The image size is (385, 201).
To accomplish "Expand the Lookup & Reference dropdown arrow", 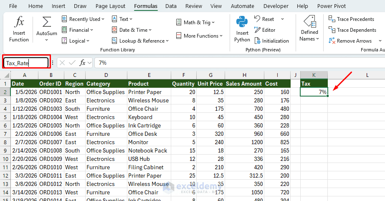I will click(167, 41).
